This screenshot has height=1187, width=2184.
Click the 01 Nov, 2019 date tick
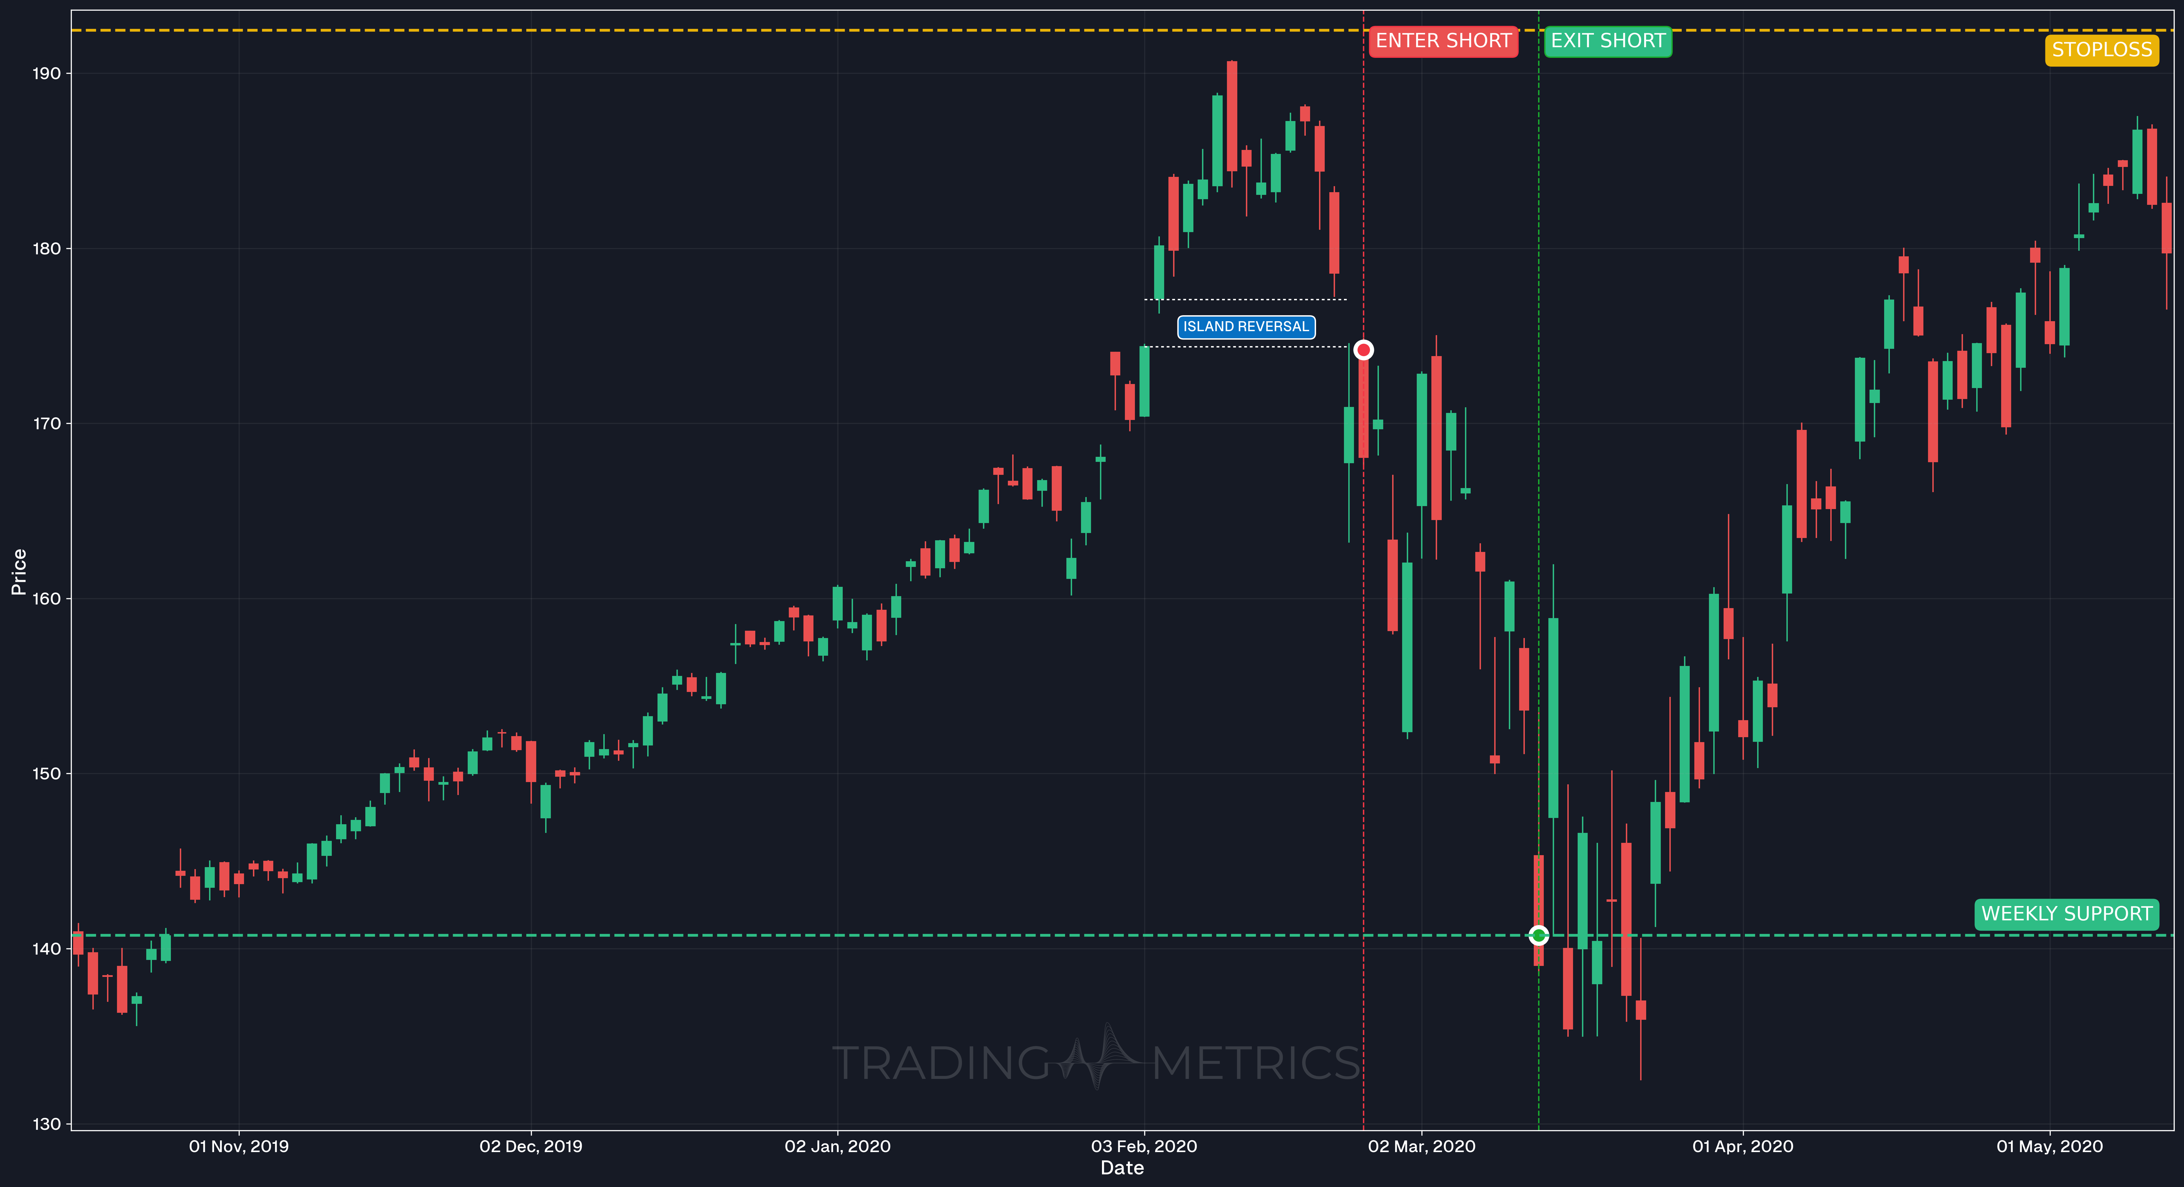(x=239, y=1146)
